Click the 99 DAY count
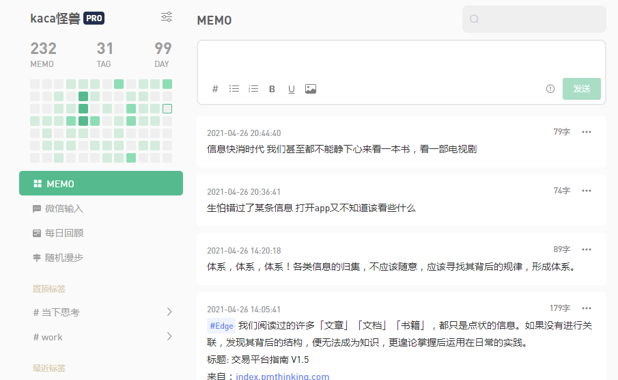 [x=163, y=54]
